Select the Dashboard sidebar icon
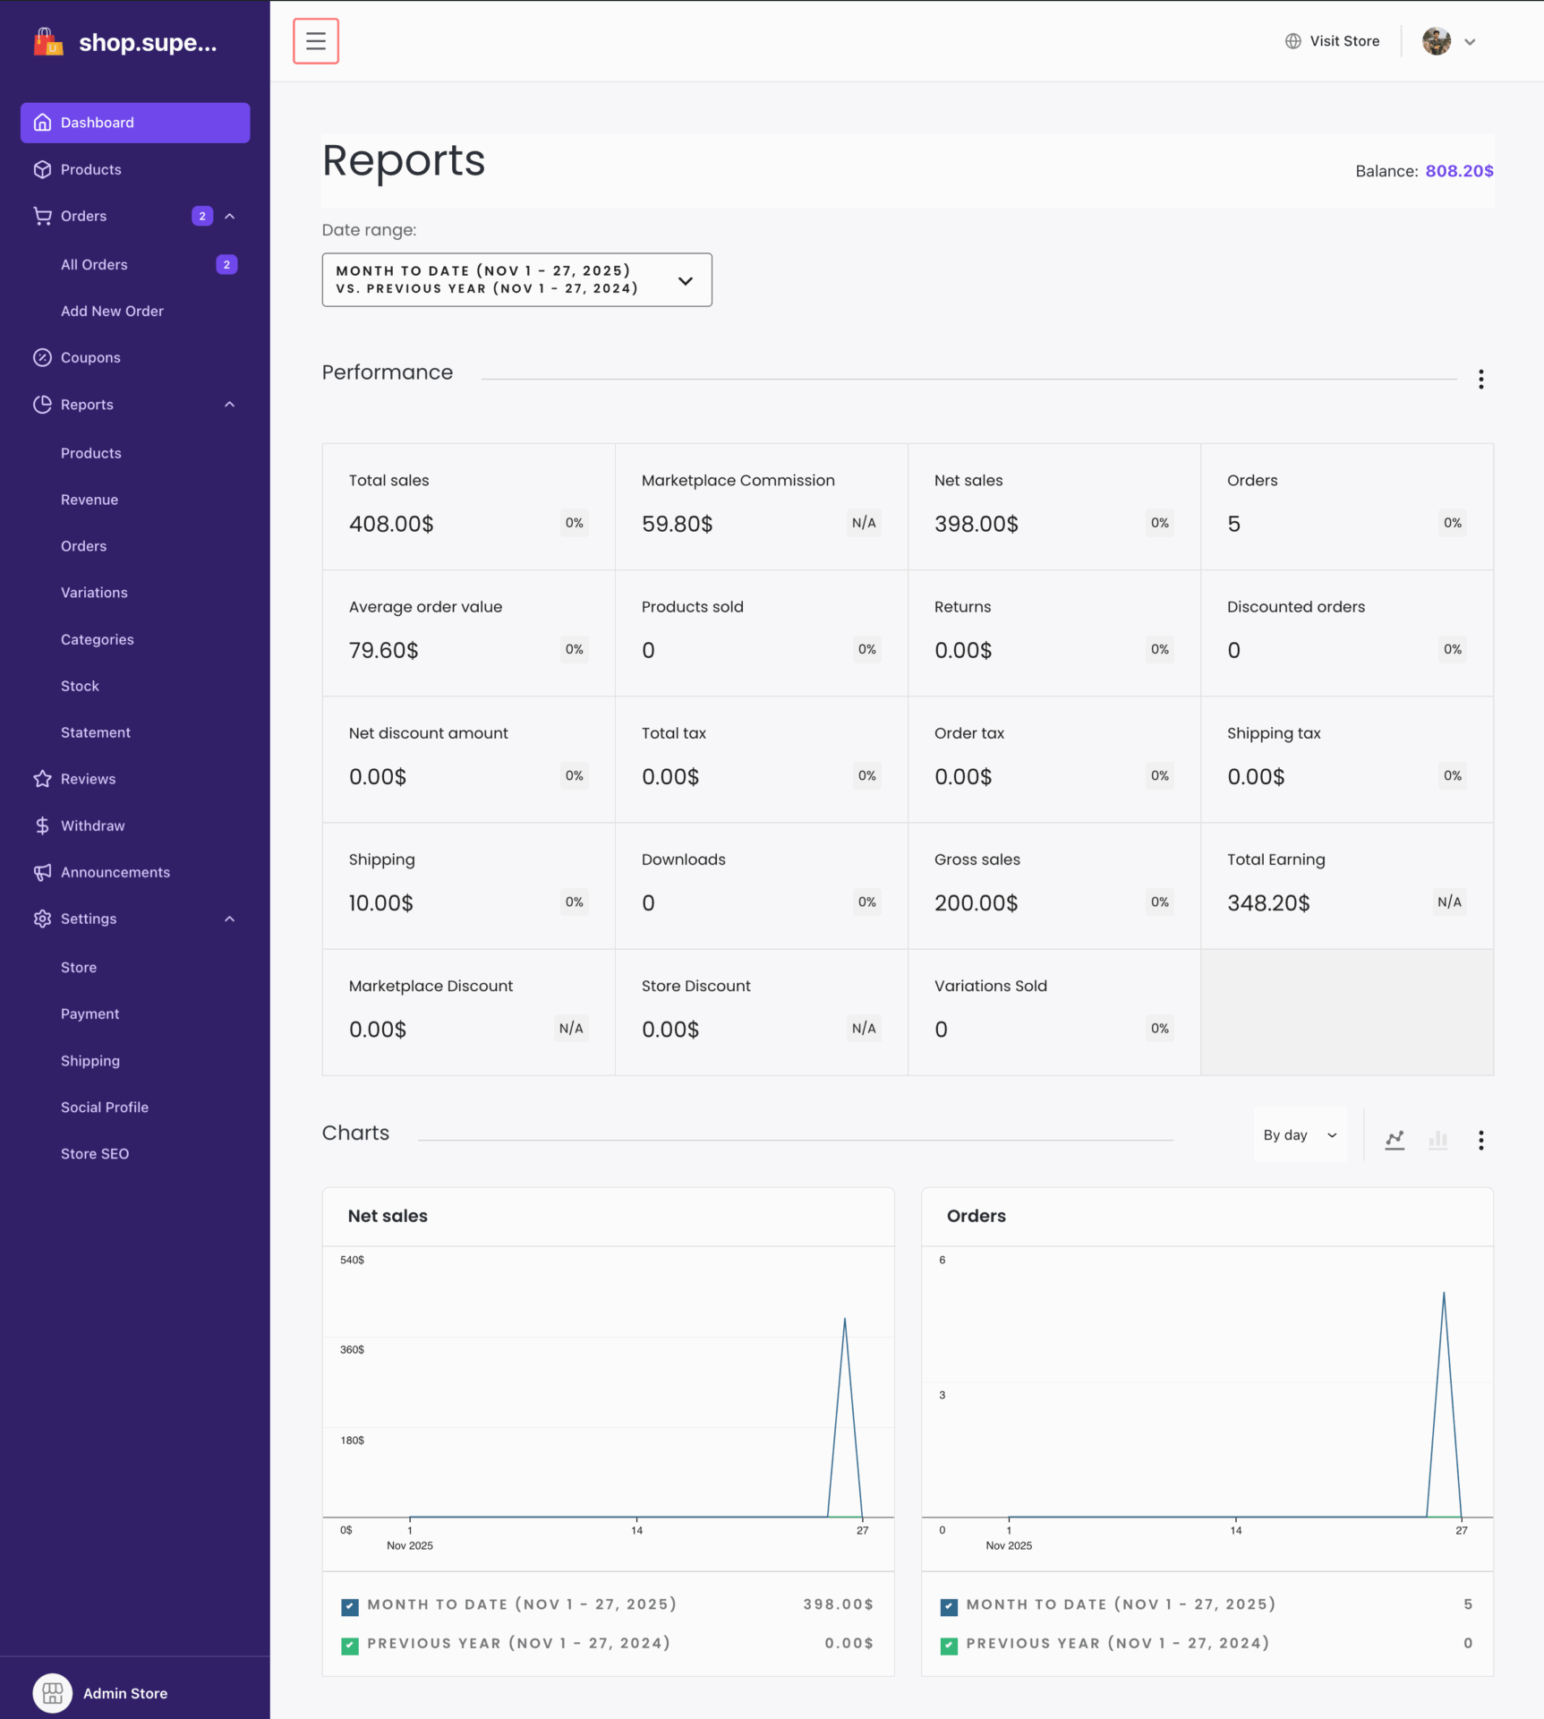Viewport: 1544px width, 1719px height. coord(43,123)
